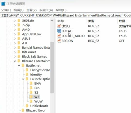Open the 收藏夹(A) menu
The height and width of the screenshot is (113, 131).
coord(46,10)
